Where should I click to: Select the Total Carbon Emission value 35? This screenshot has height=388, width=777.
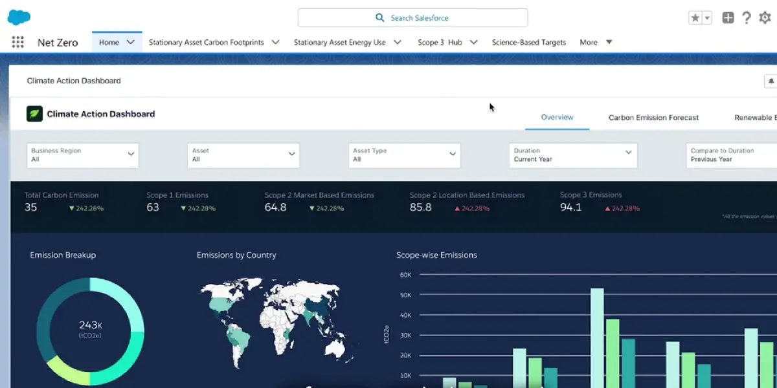(31, 208)
